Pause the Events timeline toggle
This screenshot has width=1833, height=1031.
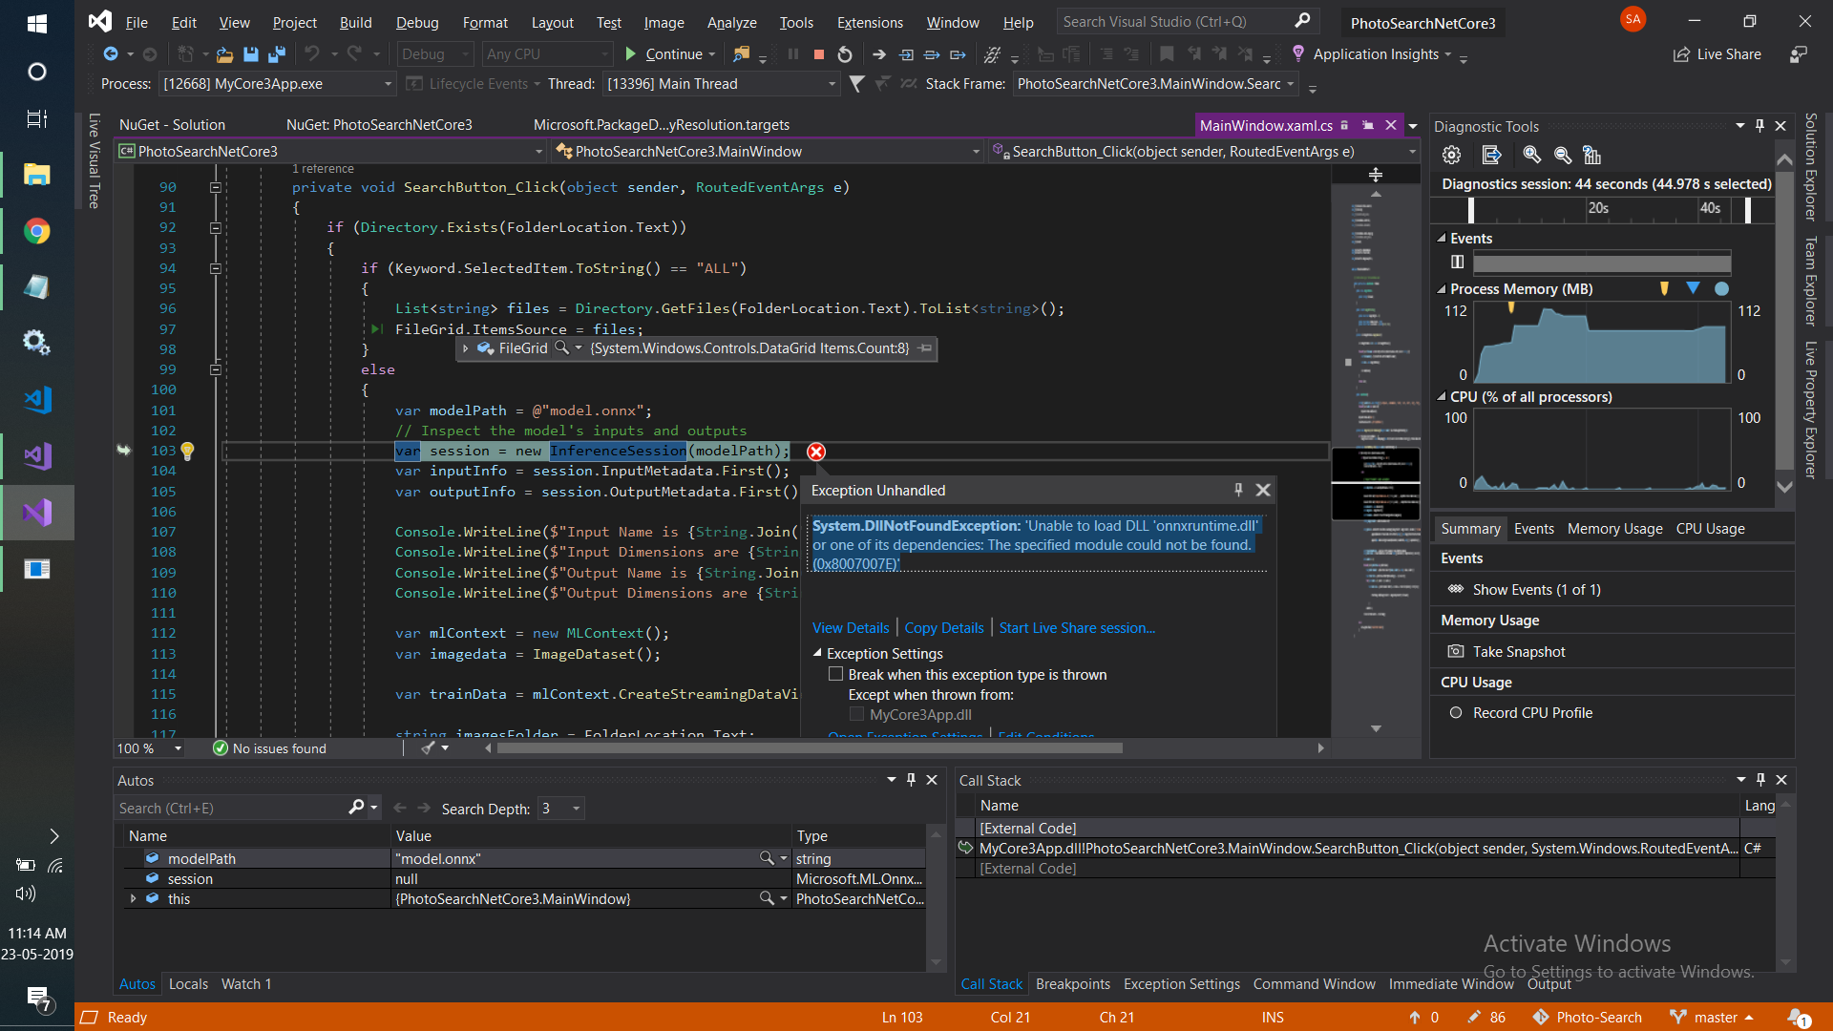coord(1457,262)
